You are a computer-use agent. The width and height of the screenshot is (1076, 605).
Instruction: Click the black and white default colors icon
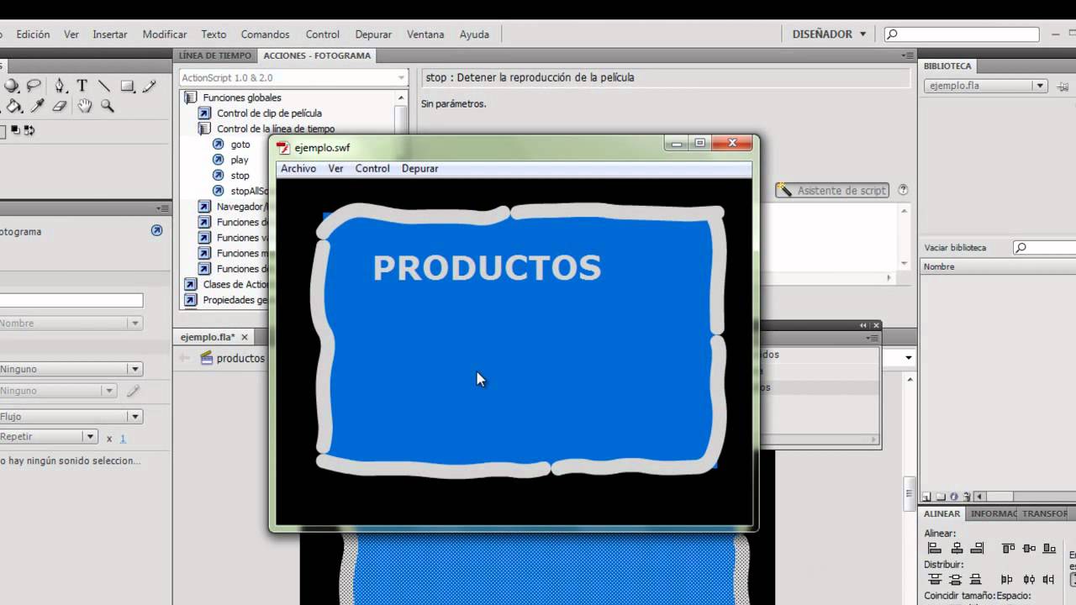point(15,130)
